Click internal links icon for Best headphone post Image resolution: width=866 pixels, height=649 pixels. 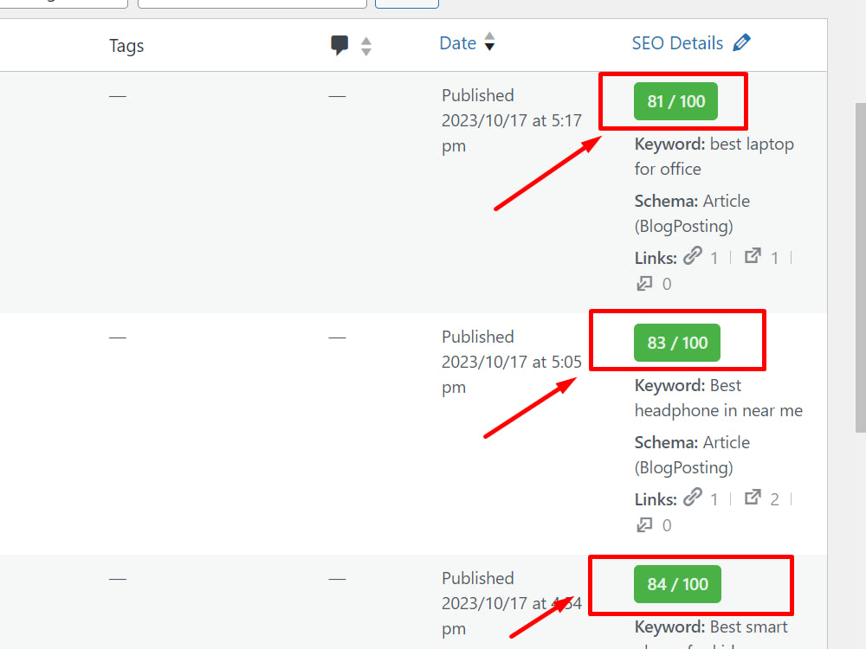point(693,497)
